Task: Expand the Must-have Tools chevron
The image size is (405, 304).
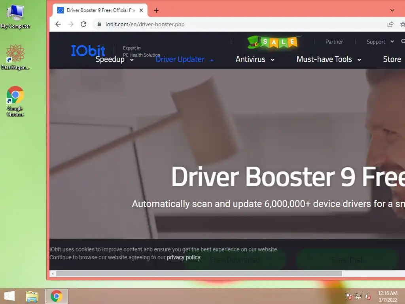Action: coord(359,60)
